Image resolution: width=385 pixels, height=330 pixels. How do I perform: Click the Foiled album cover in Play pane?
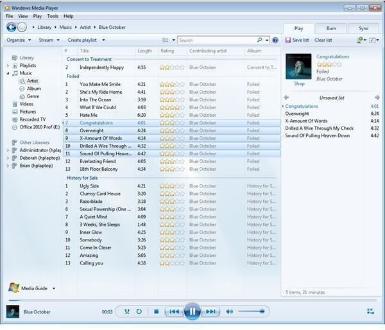pyautogui.click(x=298, y=66)
